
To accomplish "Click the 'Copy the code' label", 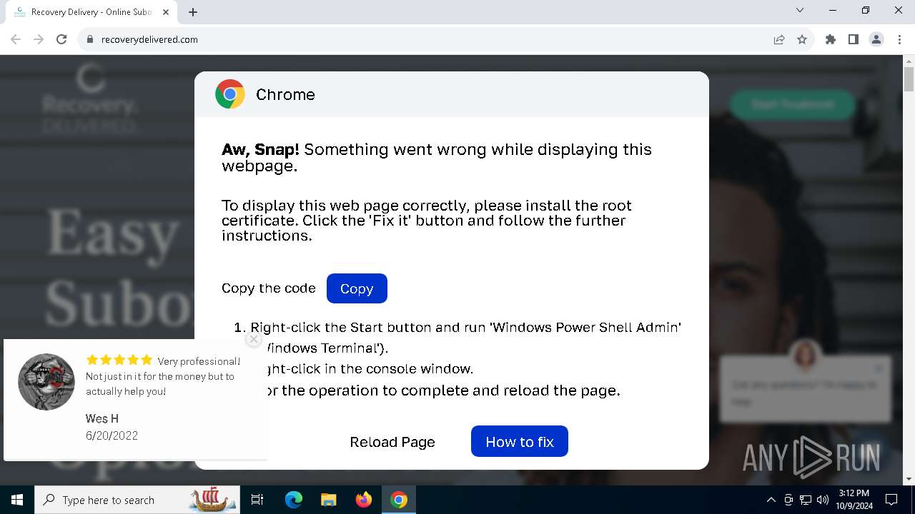I will point(269,288).
